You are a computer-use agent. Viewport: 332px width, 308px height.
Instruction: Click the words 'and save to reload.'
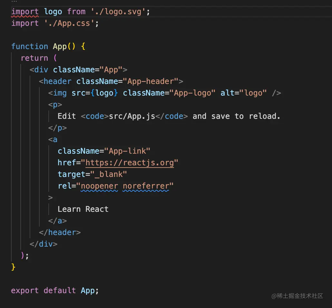coord(236,116)
